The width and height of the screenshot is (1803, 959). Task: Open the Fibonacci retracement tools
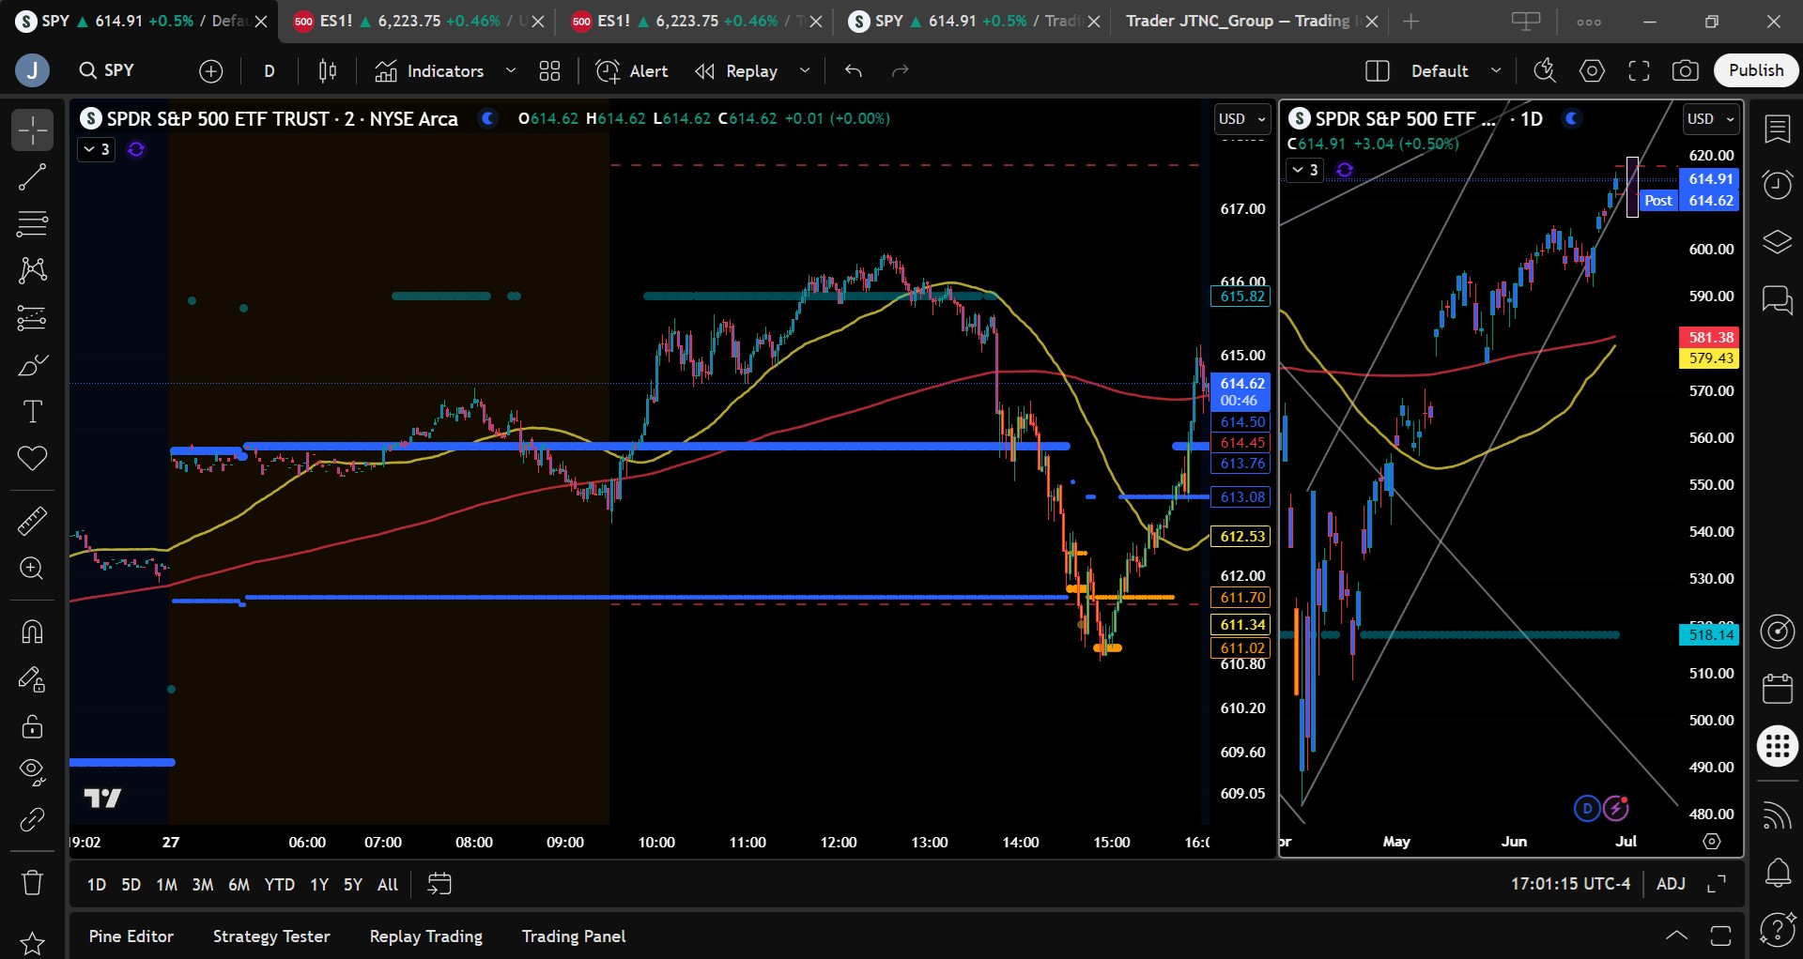coord(32,224)
